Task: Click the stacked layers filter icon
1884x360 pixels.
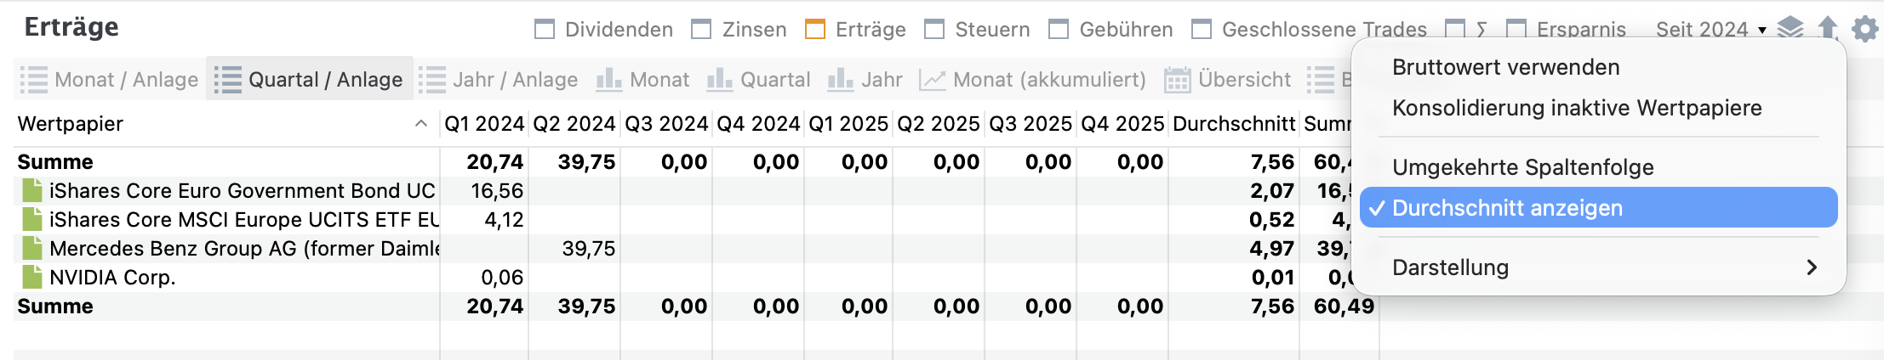Action: coord(1790,28)
